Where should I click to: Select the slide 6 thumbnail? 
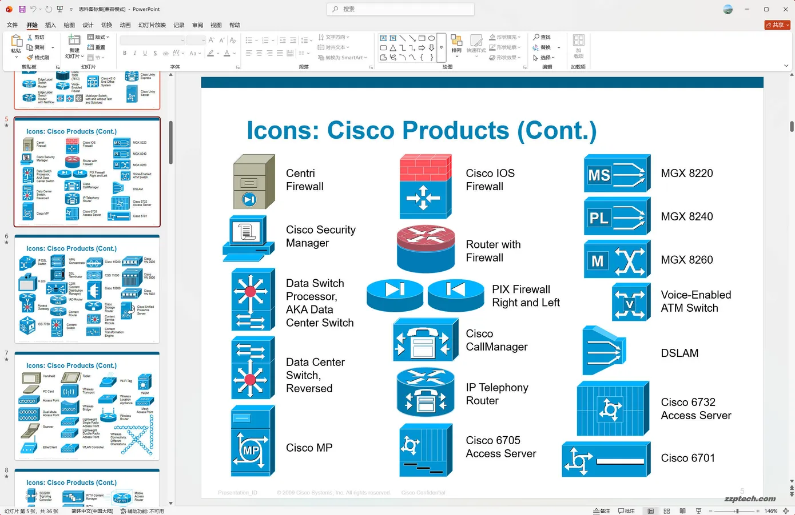[87, 289]
